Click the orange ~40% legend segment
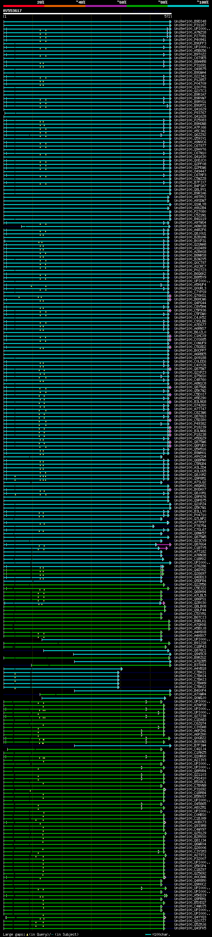Viewport: 212px width, 937px height. [65, 6]
